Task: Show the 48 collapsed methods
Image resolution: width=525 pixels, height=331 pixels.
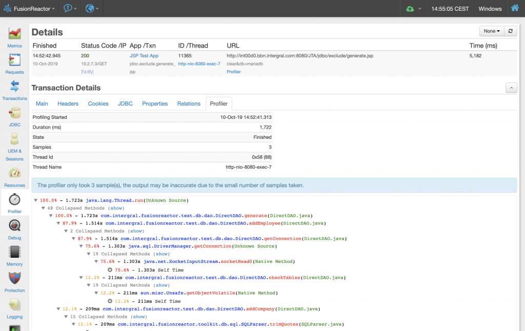Action: click(116, 208)
